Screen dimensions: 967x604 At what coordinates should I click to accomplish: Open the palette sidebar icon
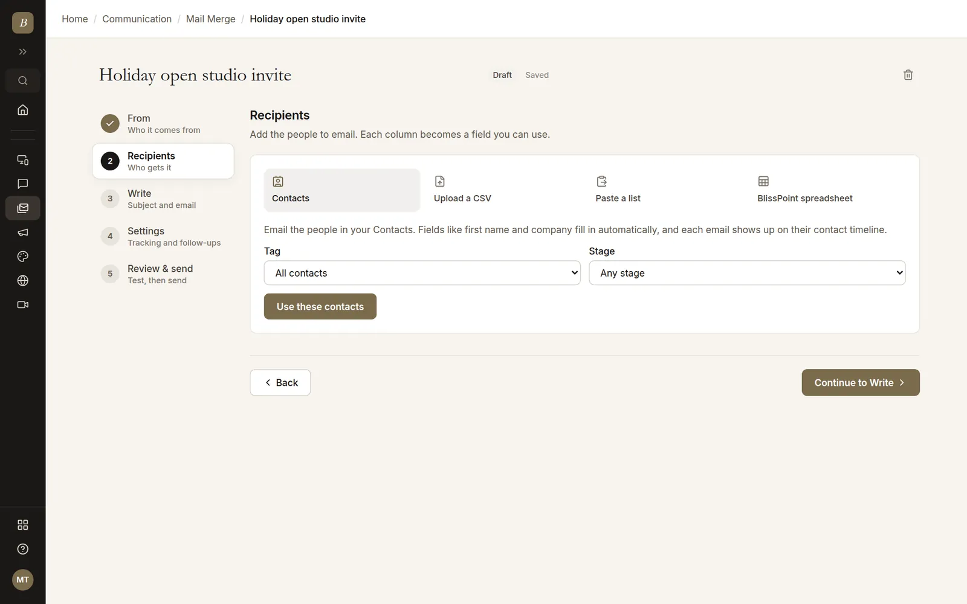(x=22, y=256)
